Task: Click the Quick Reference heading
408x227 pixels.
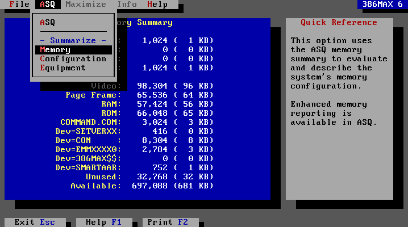Action: click(339, 23)
